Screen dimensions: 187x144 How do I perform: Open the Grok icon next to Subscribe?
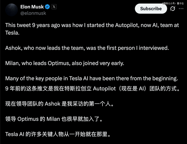coord(173,9)
